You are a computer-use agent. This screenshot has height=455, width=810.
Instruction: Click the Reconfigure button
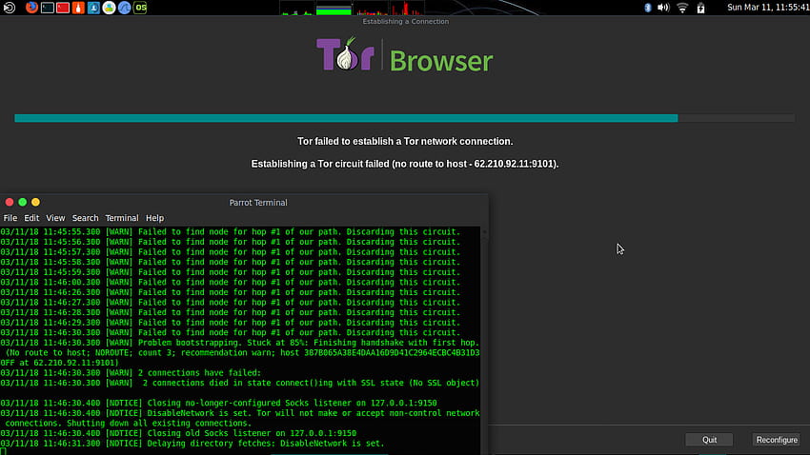pyautogui.click(x=777, y=440)
